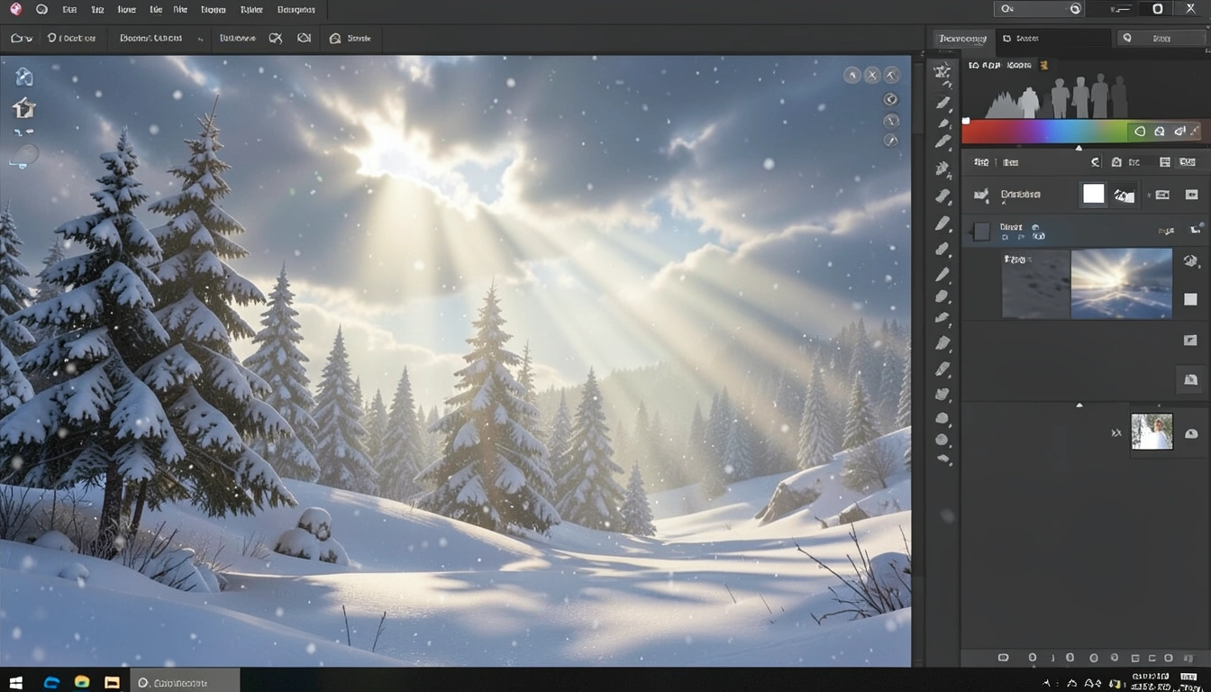The height and width of the screenshot is (692, 1211).
Task: Click the File Explorer folder taskbar icon
Action: 112,682
